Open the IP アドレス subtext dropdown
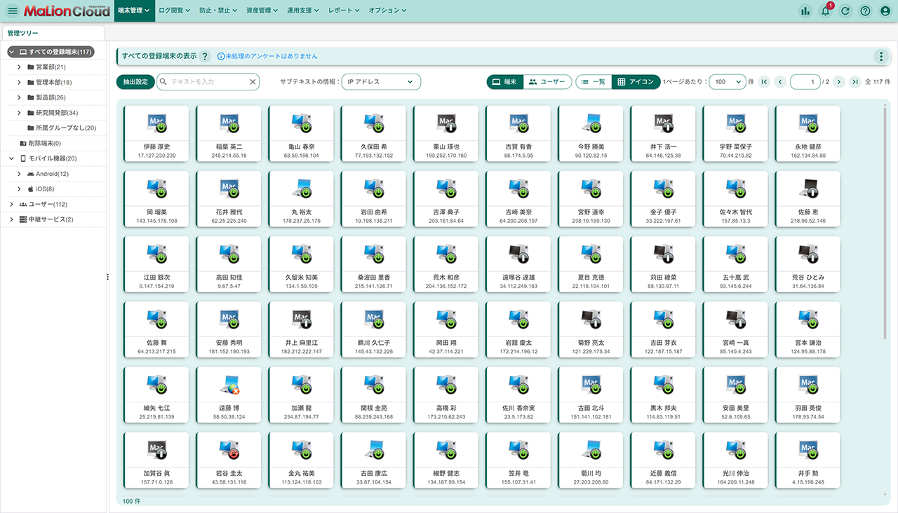Screen dimensions: 898x513 (381, 82)
